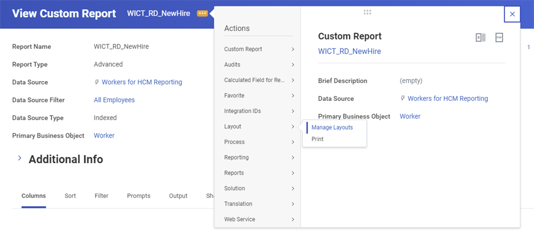Open Calculated Field for Report menu item
The height and width of the screenshot is (233, 534).
(x=254, y=81)
